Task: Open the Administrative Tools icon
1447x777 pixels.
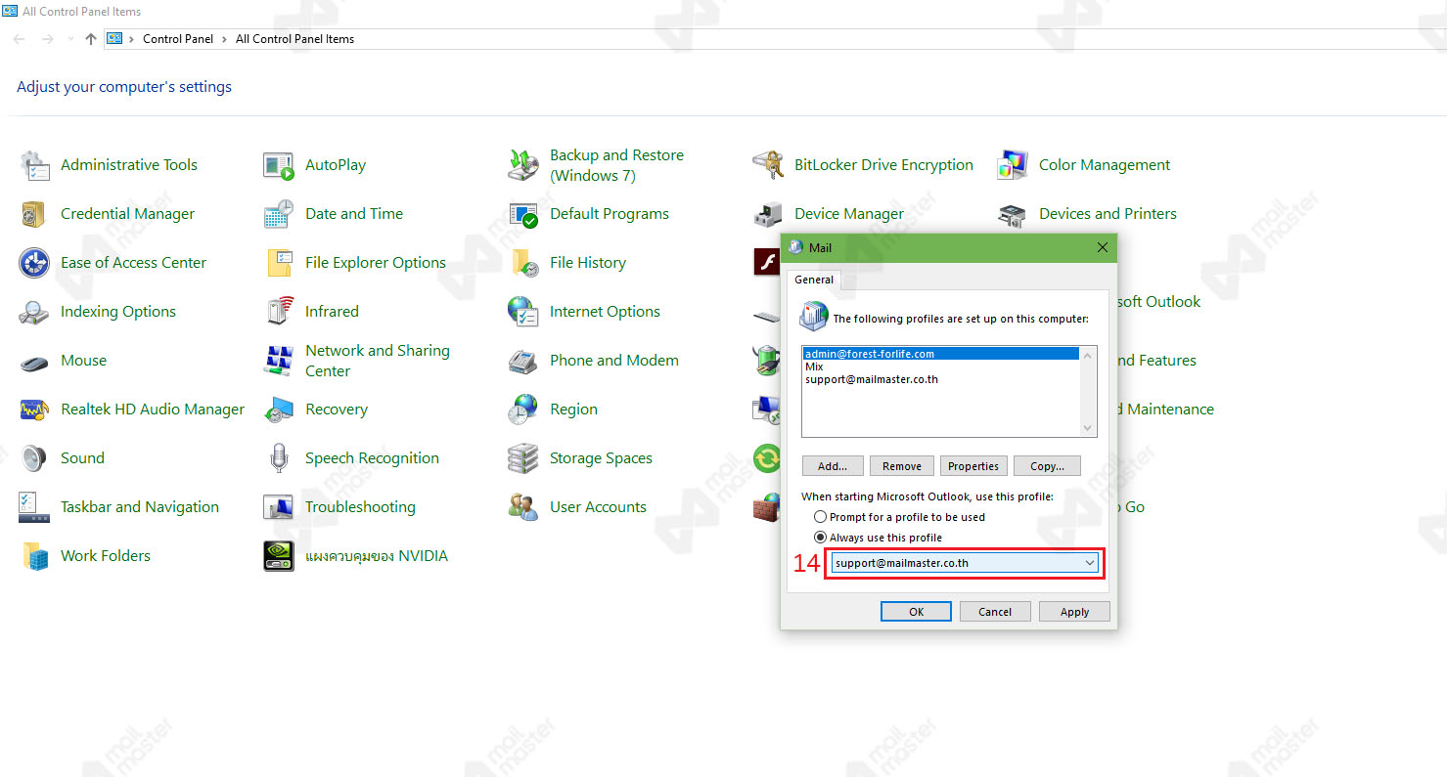Action: coord(34,165)
